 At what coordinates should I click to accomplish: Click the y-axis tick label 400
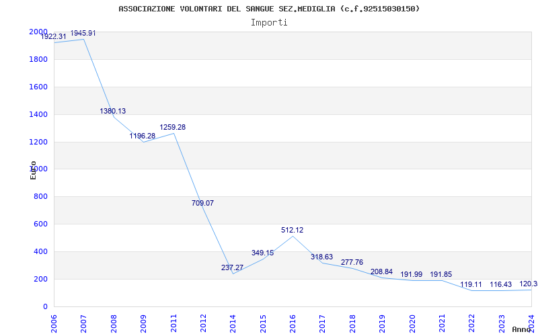pyautogui.click(x=41, y=251)
